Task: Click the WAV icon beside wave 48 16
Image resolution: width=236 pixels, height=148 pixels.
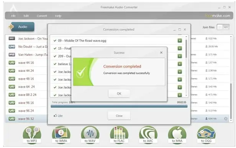Action: click(x=12, y=78)
